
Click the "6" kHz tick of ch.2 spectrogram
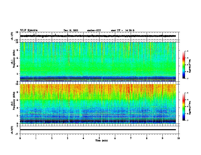pos(18,100)
